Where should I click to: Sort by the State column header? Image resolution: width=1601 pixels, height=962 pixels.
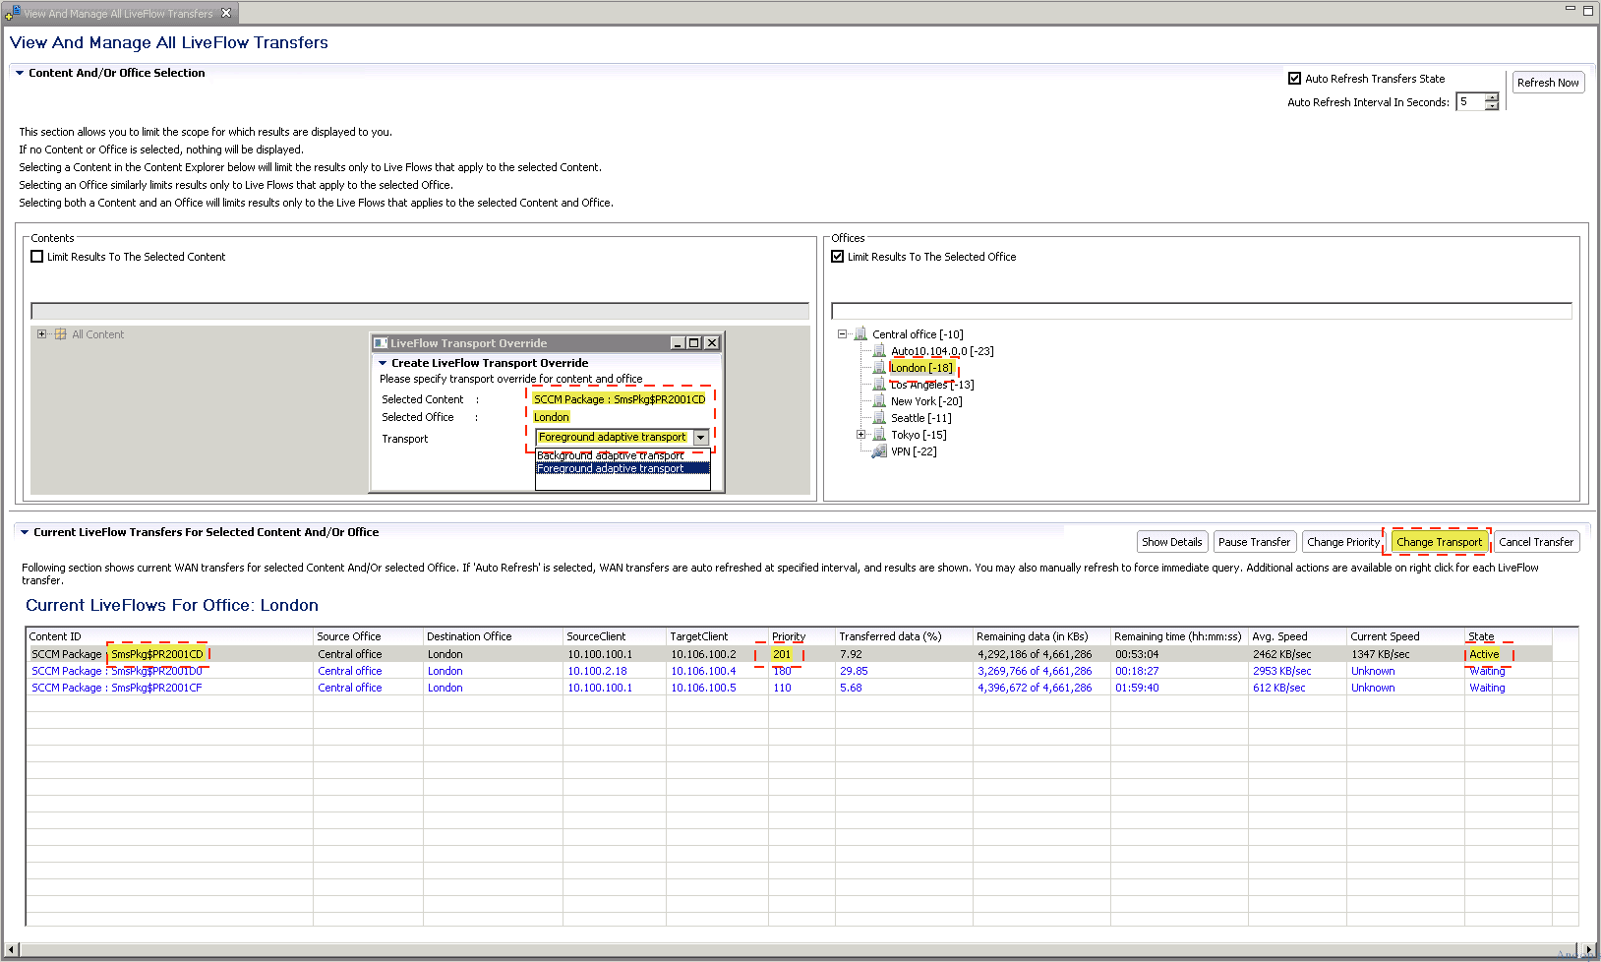(x=1508, y=636)
